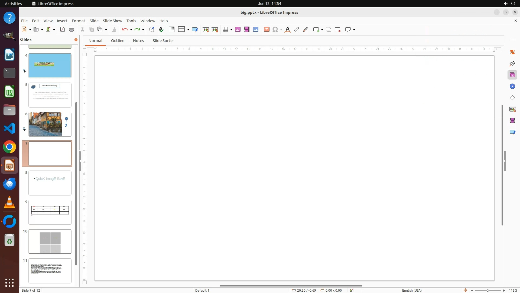Click Insert Special Character omega icon
The height and width of the screenshot is (293, 520).
point(275,30)
